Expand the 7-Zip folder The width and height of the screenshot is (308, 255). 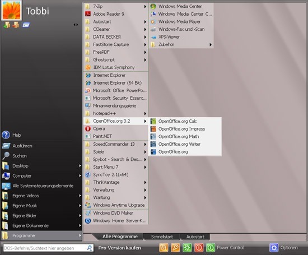point(116,6)
